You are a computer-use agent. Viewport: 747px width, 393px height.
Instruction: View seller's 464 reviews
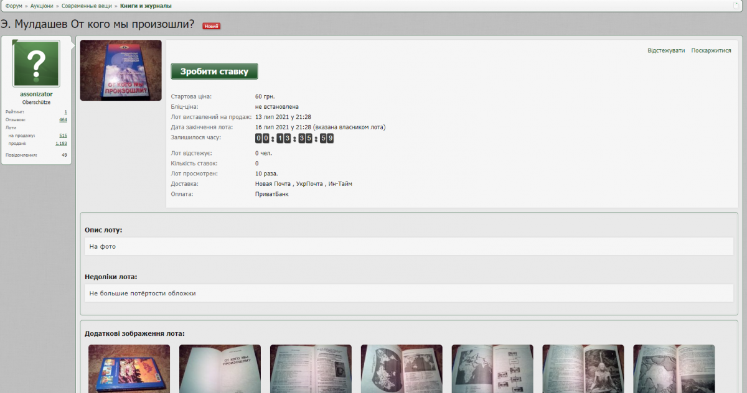pyautogui.click(x=63, y=119)
